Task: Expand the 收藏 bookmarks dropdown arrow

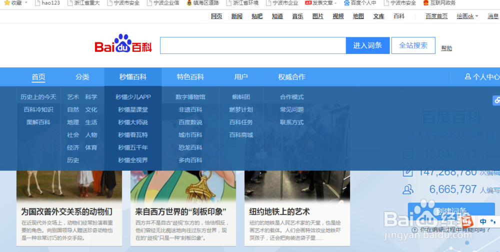Action: [26, 2]
